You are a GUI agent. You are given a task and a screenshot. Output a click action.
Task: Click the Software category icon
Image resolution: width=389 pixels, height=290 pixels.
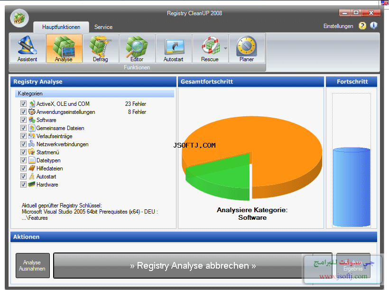(32, 120)
